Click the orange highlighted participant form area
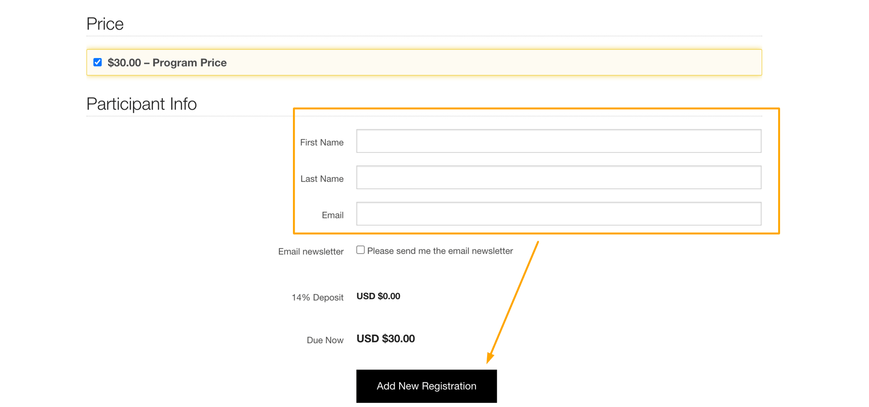The width and height of the screenshot is (869, 407). pyautogui.click(x=536, y=171)
